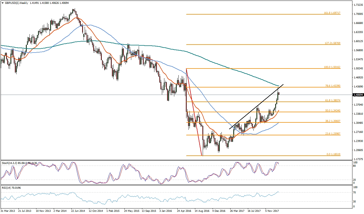This screenshot has height=214, width=364.
Task: Click the 22 Jun 2014 date label
Action: [79, 211]
